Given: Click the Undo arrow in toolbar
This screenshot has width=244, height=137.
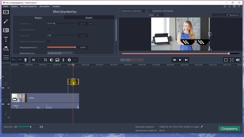Looking at the screenshot, I should tap(14, 60).
